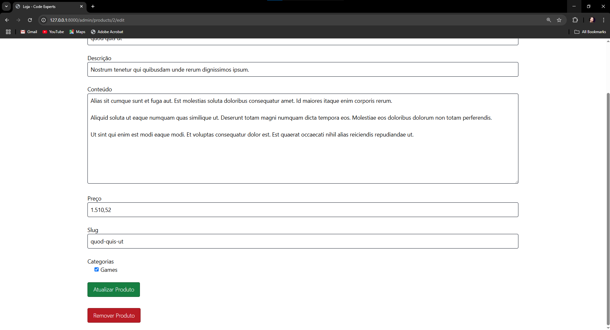Uncheck the Games category checkbox

96,270
